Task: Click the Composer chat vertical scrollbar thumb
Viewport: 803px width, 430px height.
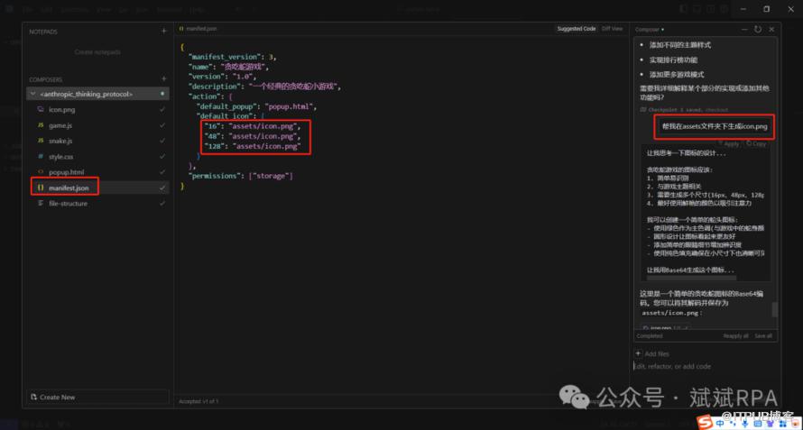Action: [x=774, y=309]
